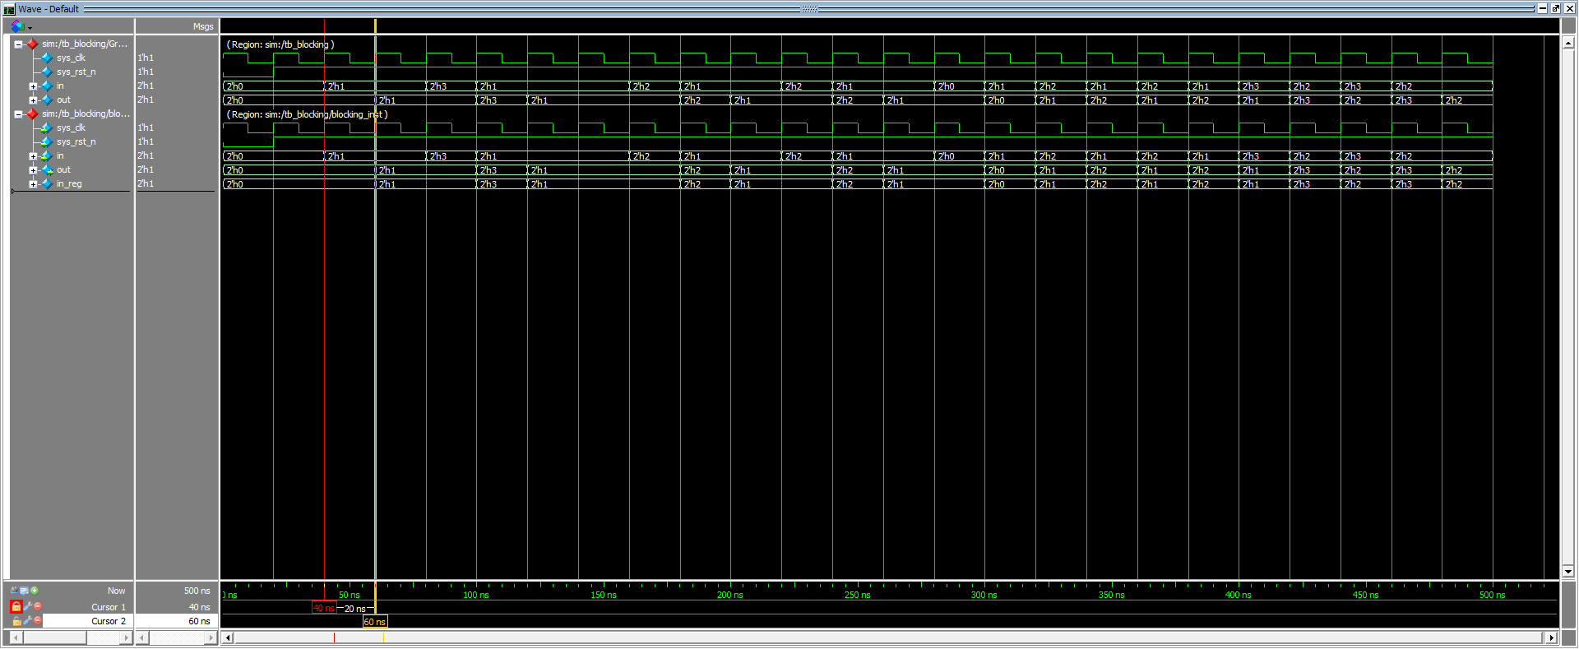Toggle the lock on Cursor 2

click(x=16, y=622)
